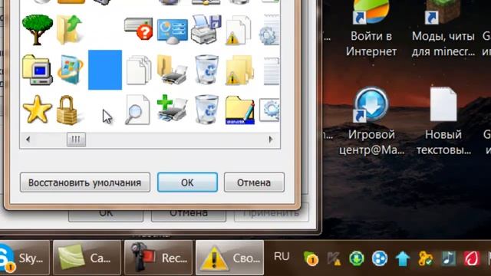The image size is (491, 276).
Task: Select the folder with green arrow icon
Action: click(69, 29)
